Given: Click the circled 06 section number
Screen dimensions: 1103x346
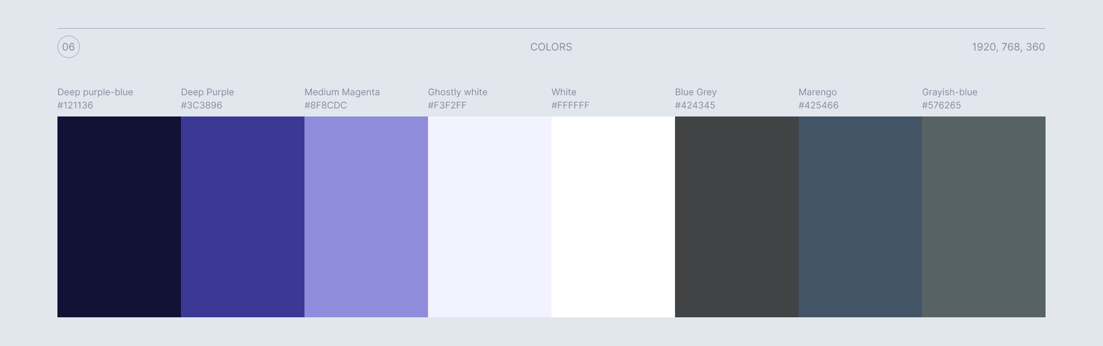Looking at the screenshot, I should (68, 47).
